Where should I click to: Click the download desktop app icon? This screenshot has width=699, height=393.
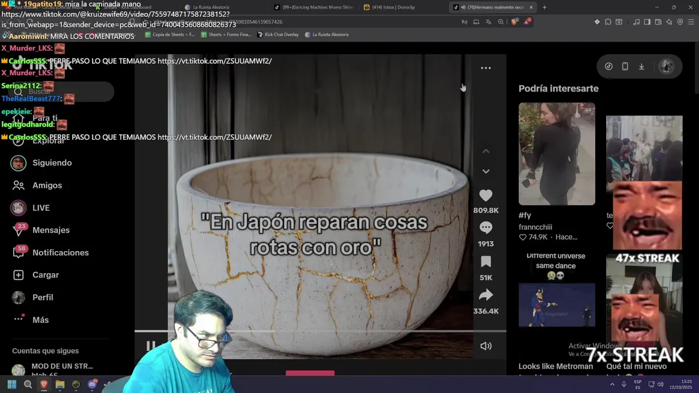point(641,67)
